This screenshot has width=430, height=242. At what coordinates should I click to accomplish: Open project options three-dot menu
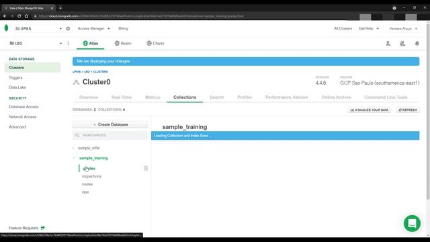[x=68, y=43]
